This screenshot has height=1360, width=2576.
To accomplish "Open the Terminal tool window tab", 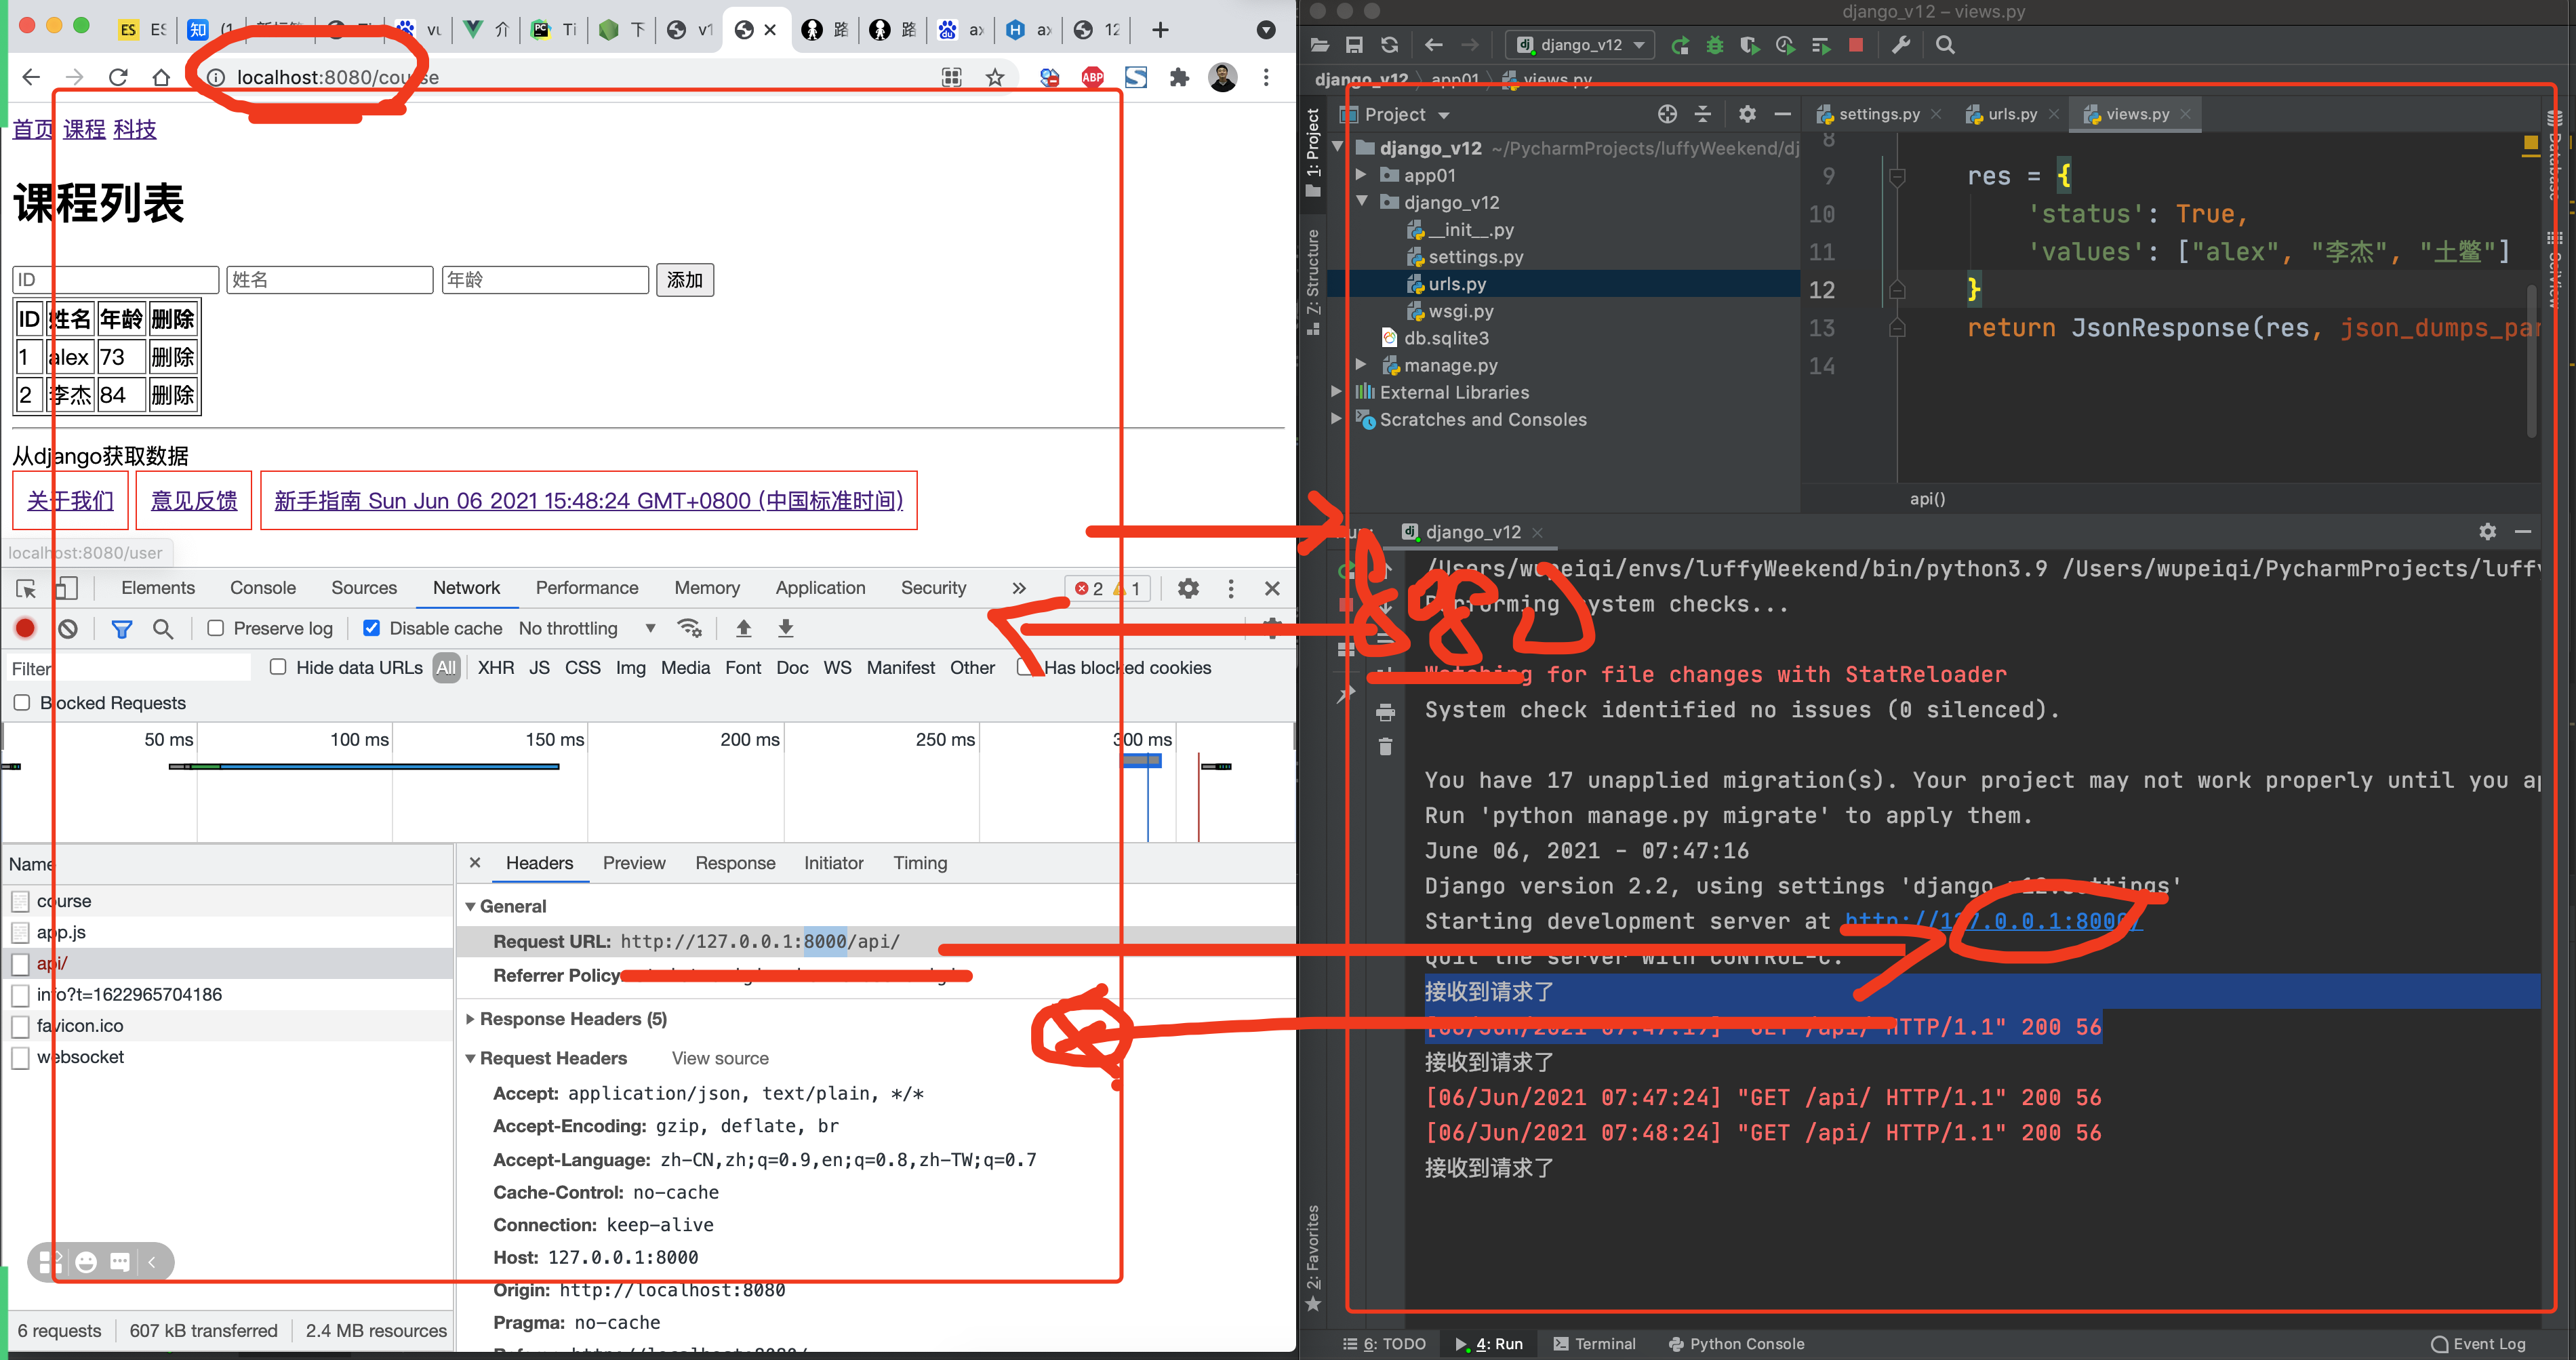I will pos(1595,1344).
